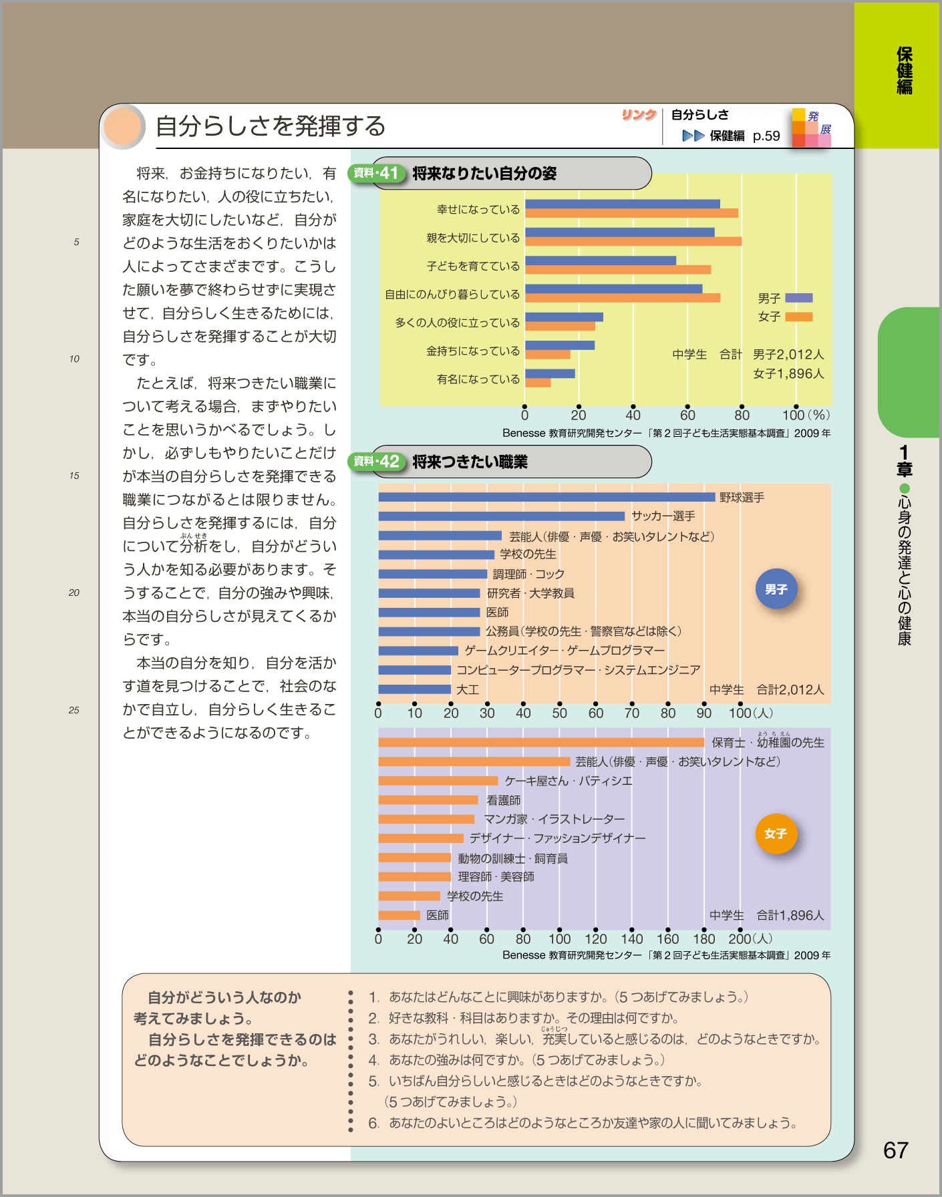
Task: Click the 調理師・コック label
Action: [528, 574]
